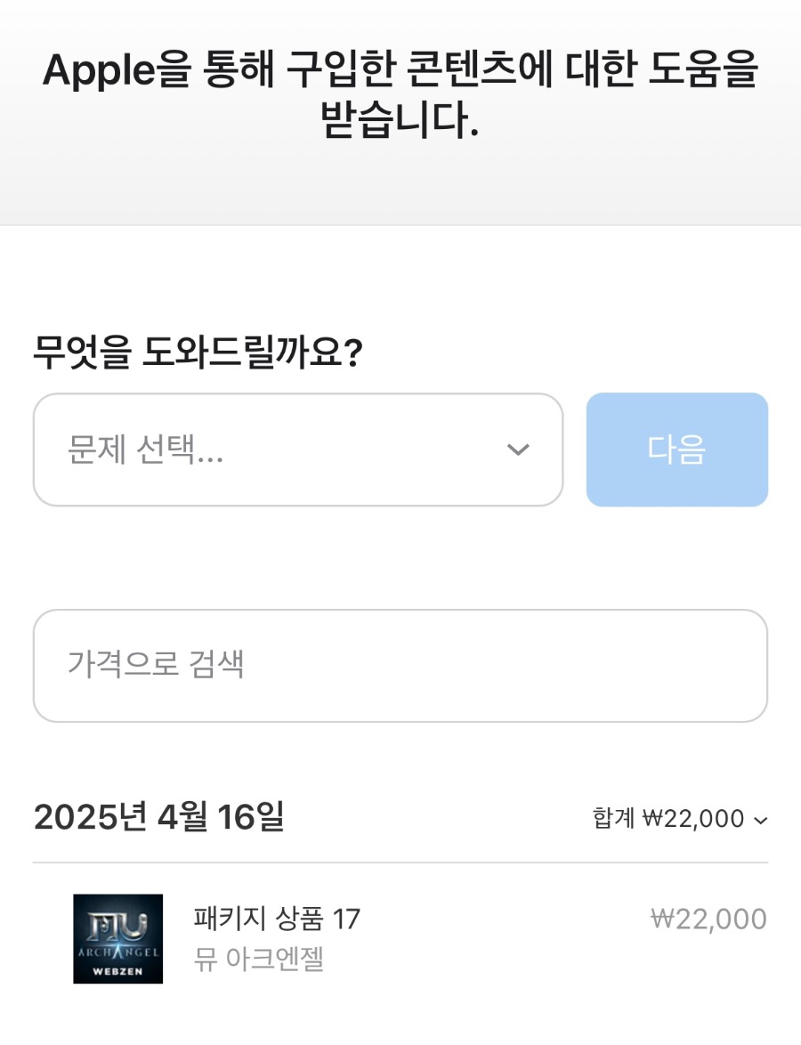
Task: Click the "받습니다." header text
Action: pyautogui.click(x=400, y=122)
